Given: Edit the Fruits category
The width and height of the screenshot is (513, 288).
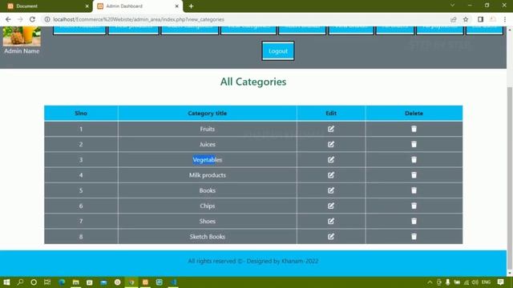Looking at the screenshot, I should [x=331, y=129].
